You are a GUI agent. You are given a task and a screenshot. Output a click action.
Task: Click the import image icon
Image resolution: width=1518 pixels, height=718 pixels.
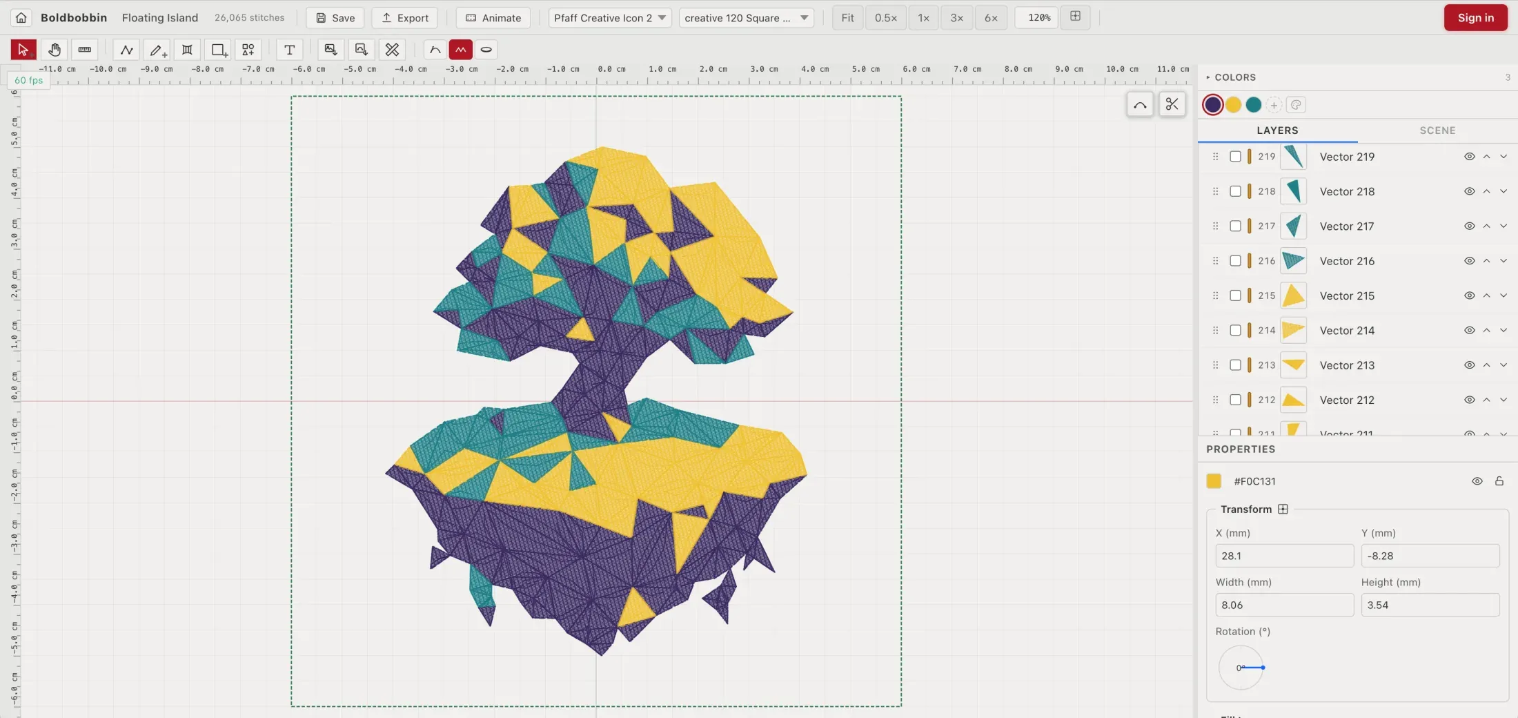pos(331,50)
